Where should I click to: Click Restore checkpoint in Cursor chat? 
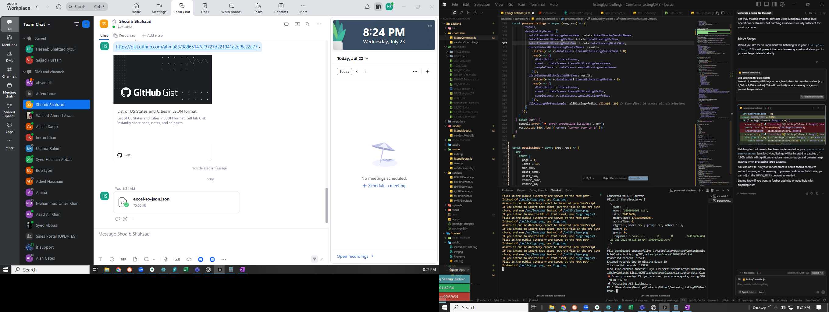(x=812, y=97)
